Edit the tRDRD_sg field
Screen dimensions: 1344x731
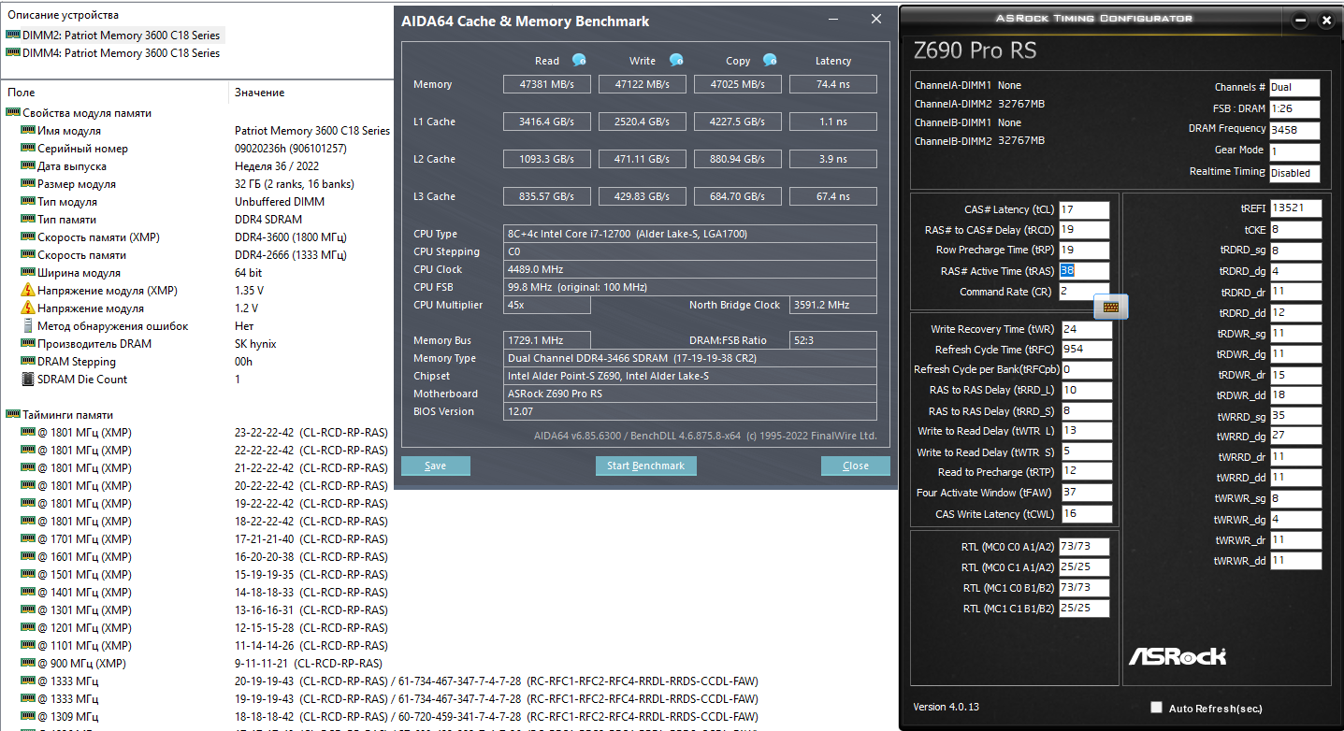[x=1295, y=251]
